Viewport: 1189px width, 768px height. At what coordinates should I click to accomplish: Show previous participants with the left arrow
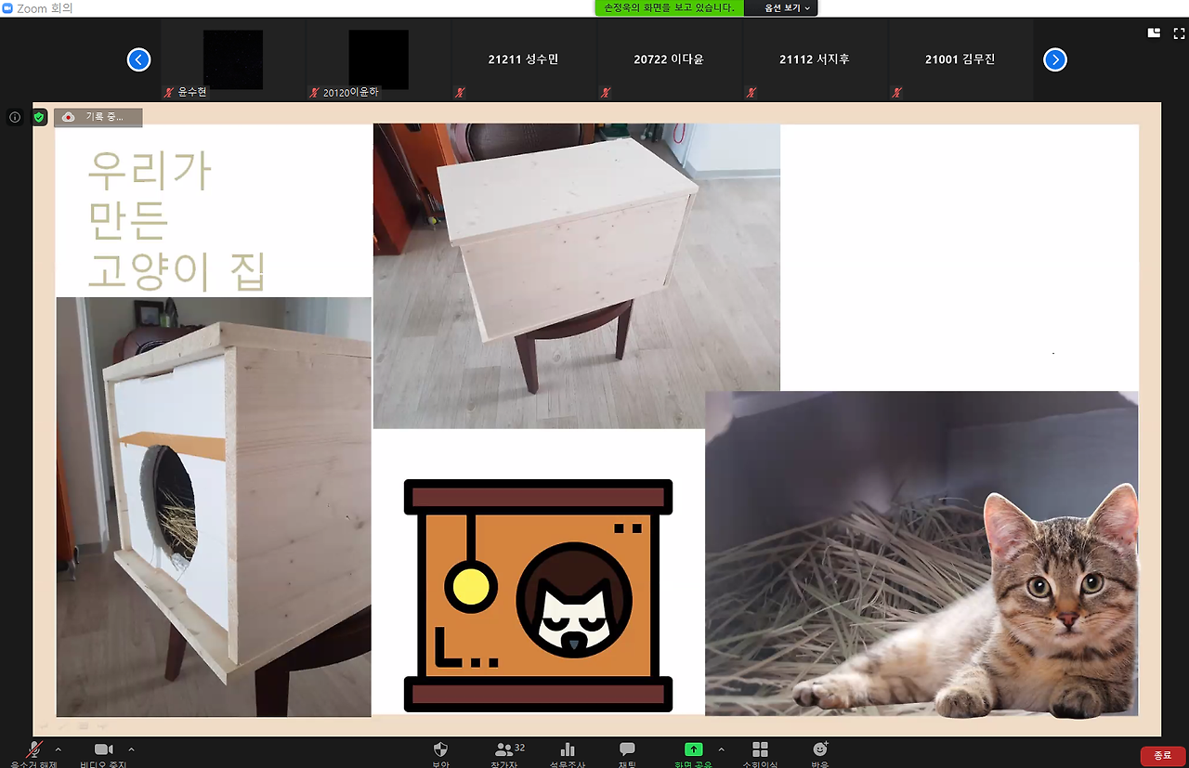[138, 60]
